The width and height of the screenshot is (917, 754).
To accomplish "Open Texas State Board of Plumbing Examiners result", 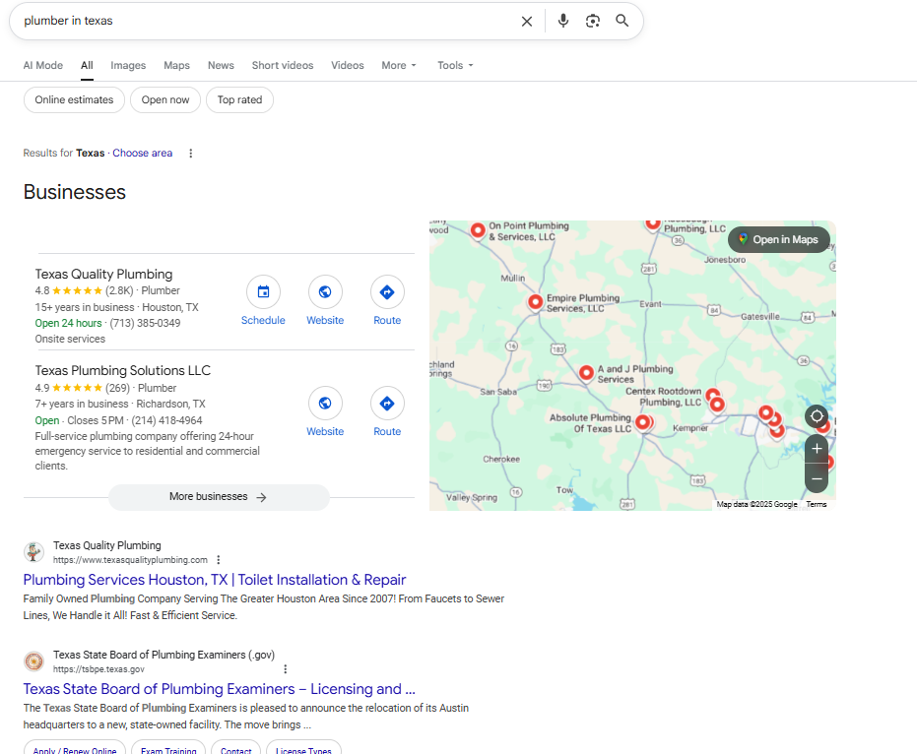I will pyautogui.click(x=219, y=689).
